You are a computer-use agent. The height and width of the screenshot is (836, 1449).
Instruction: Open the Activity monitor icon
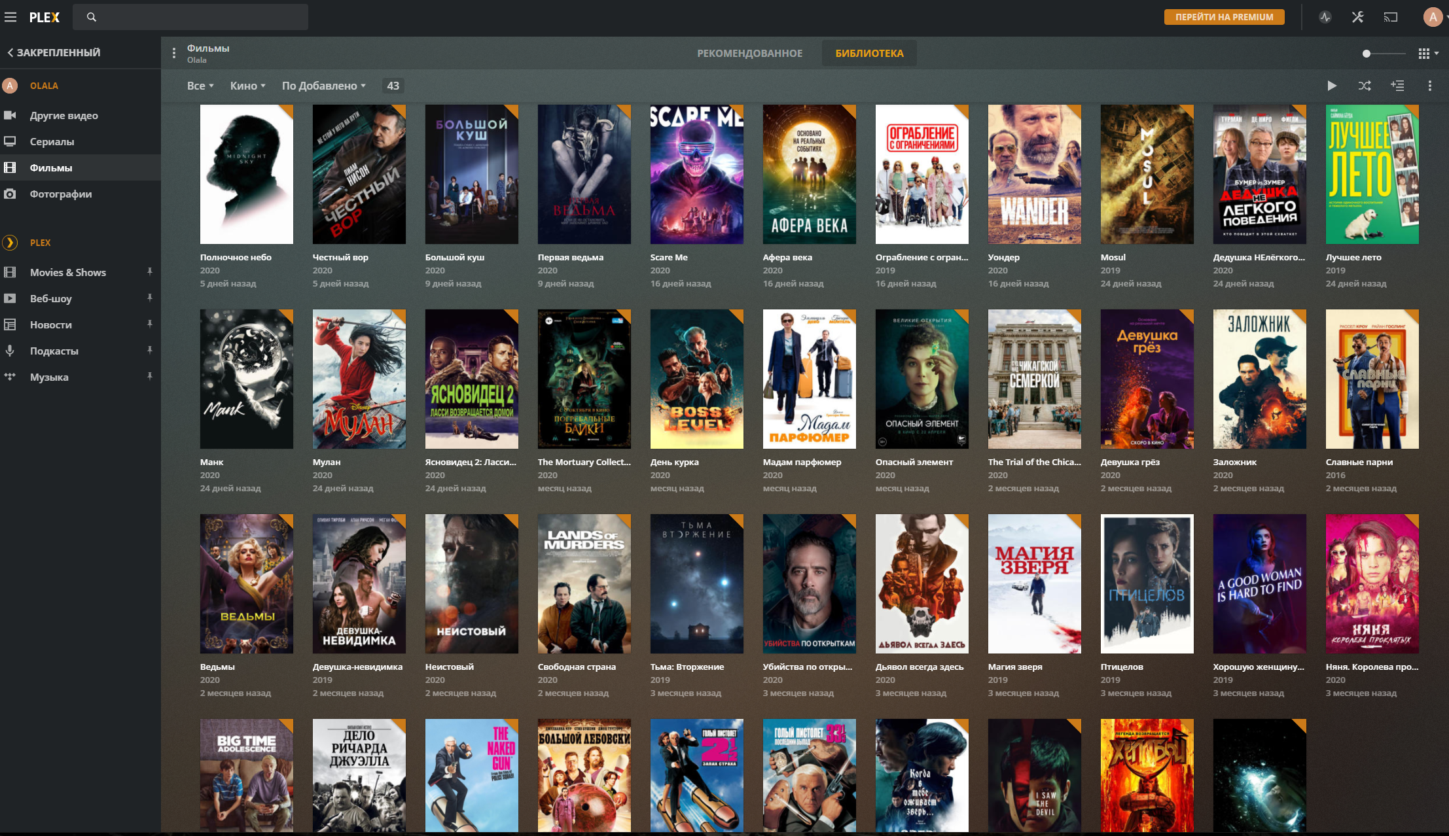[1325, 18]
